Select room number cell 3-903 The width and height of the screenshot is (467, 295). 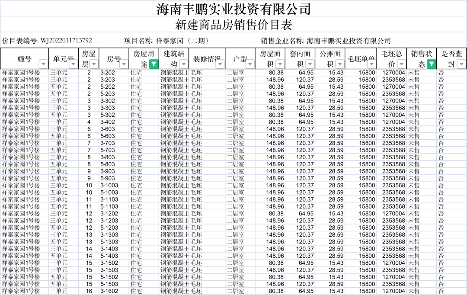point(114,171)
